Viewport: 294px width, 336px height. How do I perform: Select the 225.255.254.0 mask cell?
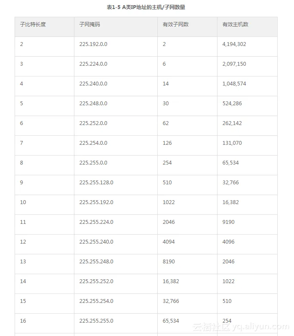point(96,301)
